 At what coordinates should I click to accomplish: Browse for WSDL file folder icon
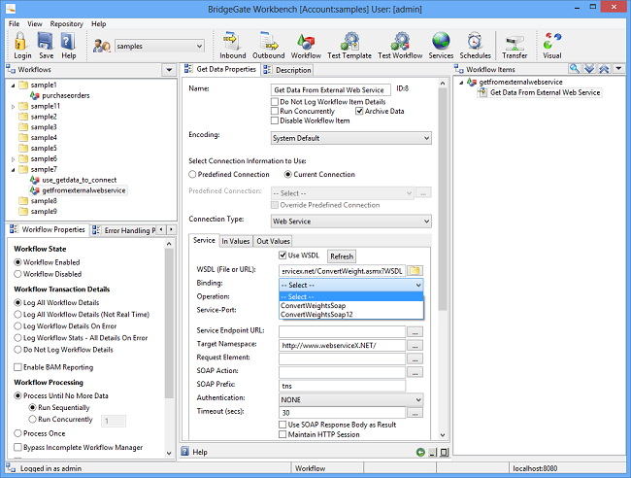pos(414,270)
